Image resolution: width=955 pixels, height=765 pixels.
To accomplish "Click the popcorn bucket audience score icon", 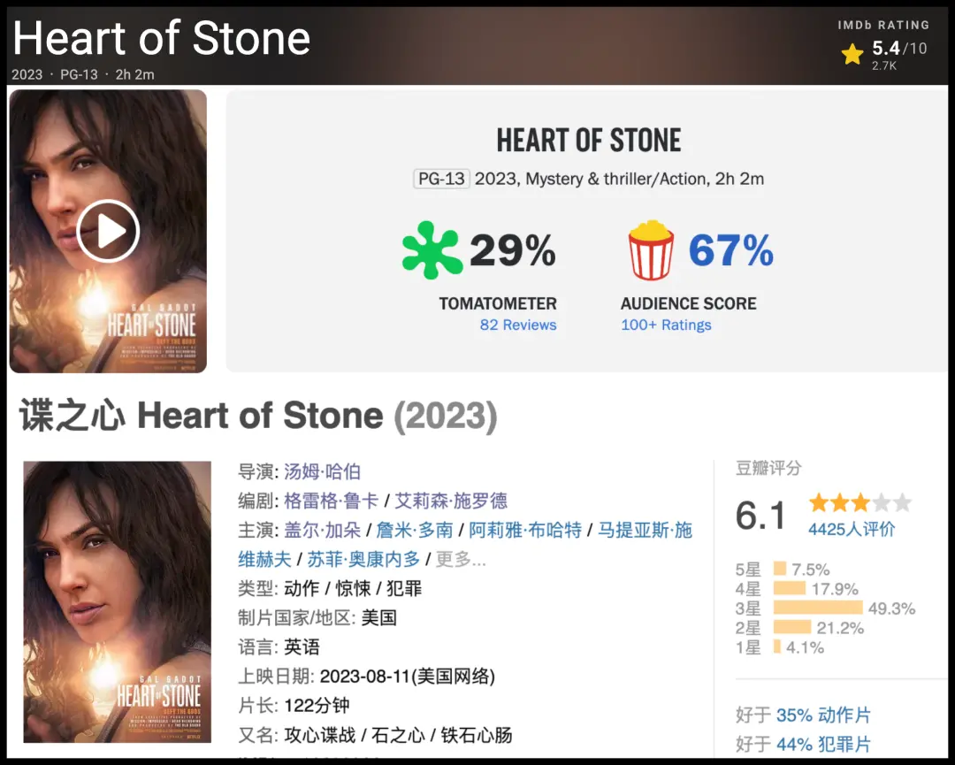I will (x=651, y=251).
